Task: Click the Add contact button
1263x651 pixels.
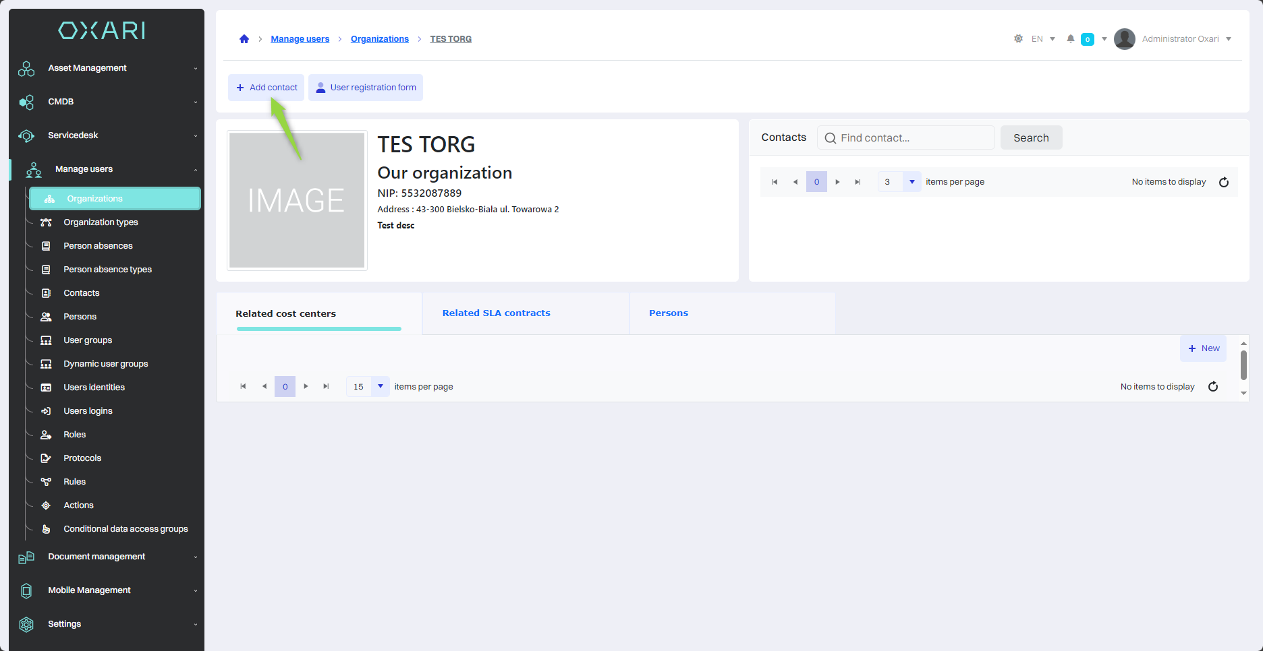Action: point(266,88)
